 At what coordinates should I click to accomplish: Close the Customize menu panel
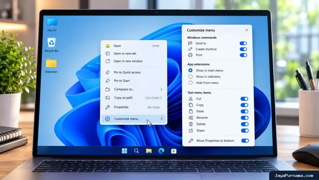point(247,30)
